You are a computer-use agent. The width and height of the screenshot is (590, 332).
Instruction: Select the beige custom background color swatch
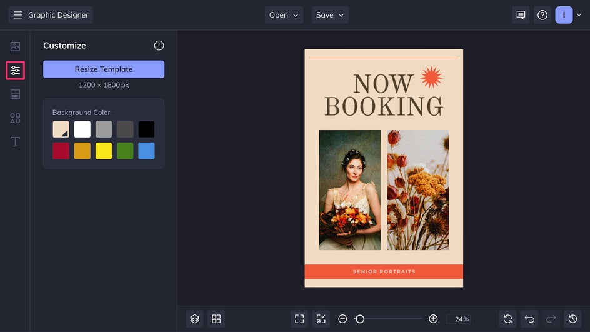tap(61, 129)
